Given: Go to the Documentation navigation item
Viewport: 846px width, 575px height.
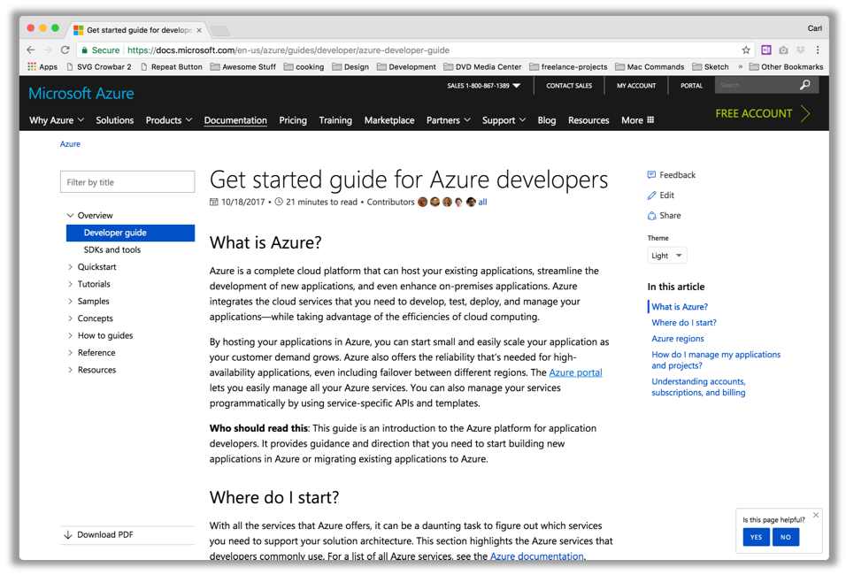Looking at the screenshot, I should (x=235, y=119).
